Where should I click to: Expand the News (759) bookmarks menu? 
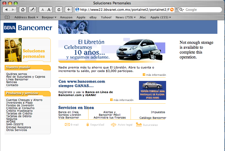(x=126, y=17)
